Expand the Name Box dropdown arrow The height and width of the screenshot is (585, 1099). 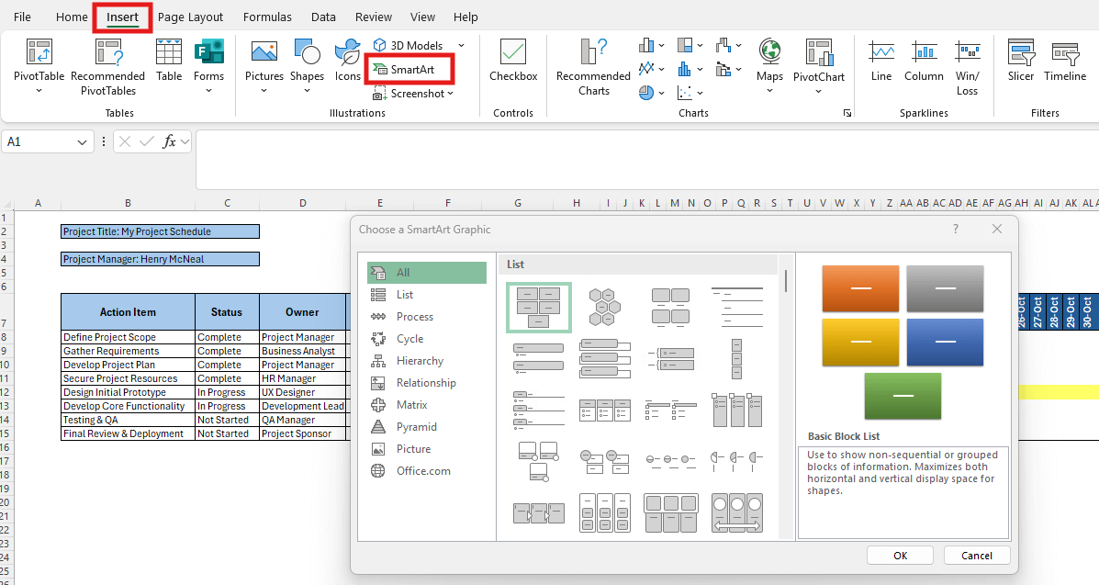pyautogui.click(x=84, y=142)
